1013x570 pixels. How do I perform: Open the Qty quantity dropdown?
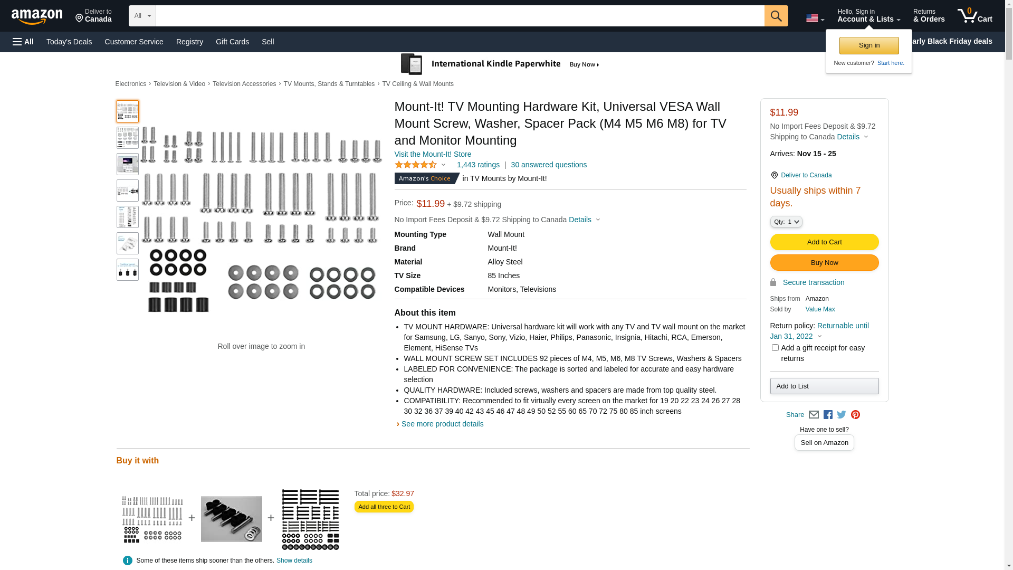coord(786,222)
